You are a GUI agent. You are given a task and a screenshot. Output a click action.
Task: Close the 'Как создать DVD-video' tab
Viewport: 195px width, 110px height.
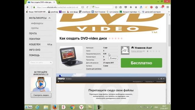pos(54,2)
